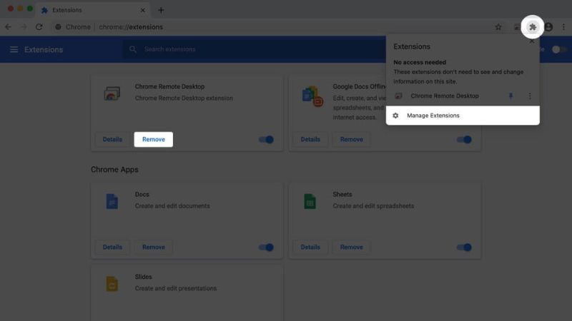Close the Extensions popup with the X
This screenshot has width=572, height=321.
[x=531, y=41]
